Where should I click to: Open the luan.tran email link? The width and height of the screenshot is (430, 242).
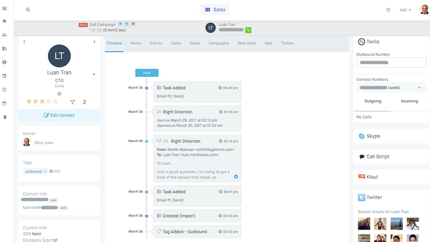coord(40,207)
